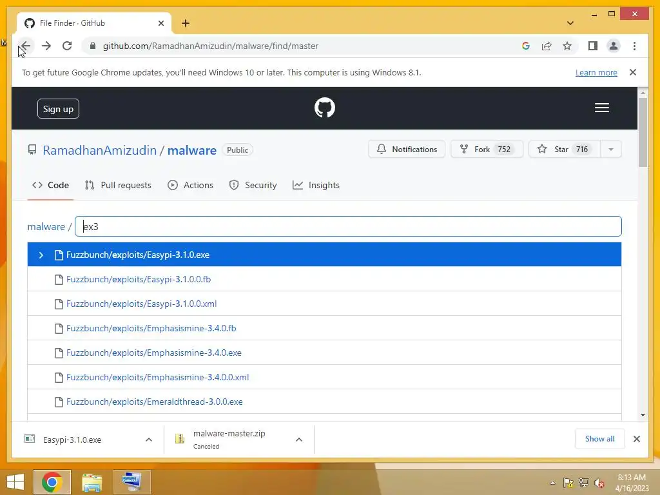Screen dimensions: 660x495
Task: Click the malware breadcrumb link
Action: coord(46,226)
